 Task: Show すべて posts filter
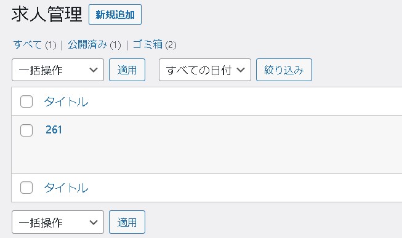point(28,44)
